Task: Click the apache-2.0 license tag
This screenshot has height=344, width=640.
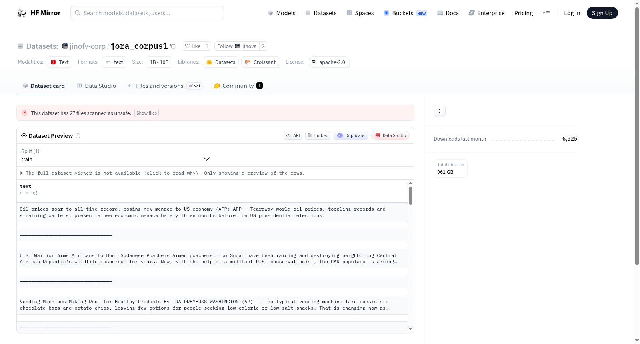Action: pyautogui.click(x=328, y=62)
